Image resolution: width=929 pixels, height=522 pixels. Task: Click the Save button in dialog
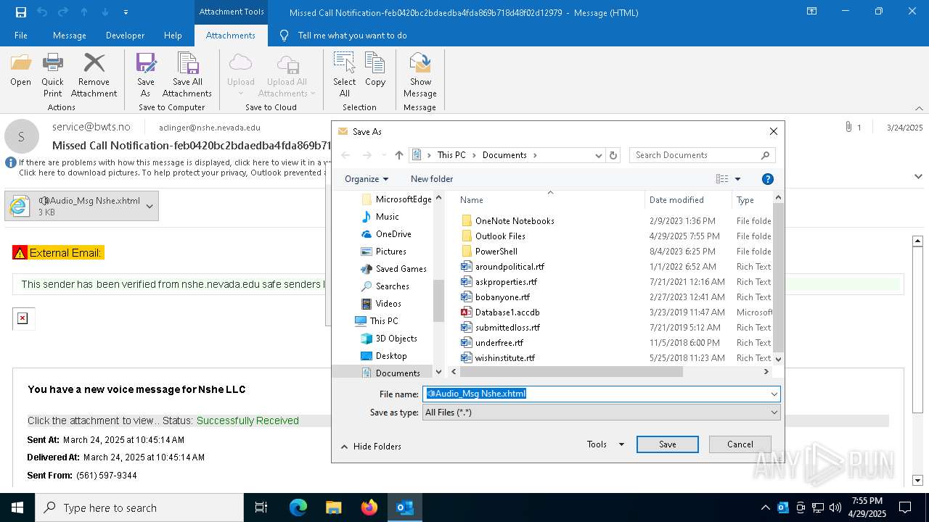(x=668, y=444)
